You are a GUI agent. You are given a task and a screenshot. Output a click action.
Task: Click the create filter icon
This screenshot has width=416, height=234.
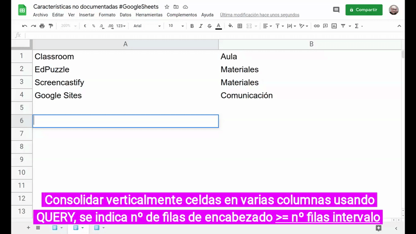[x=343, y=26]
